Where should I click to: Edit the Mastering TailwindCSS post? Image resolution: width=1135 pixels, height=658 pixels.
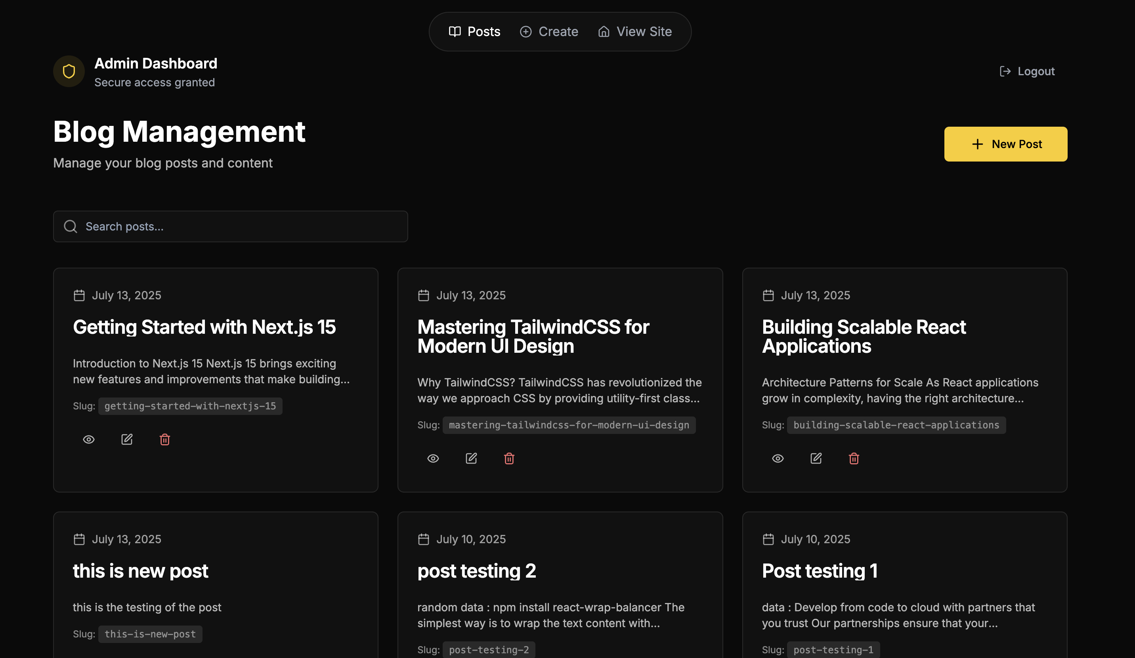click(471, 458)
